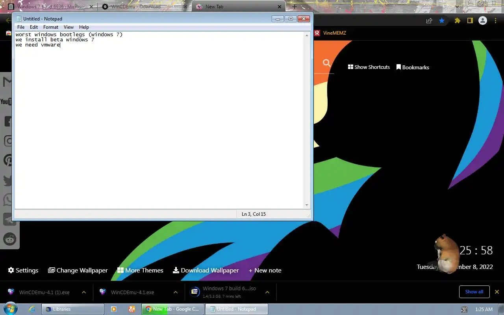Open the WhatsApp sidebar shortcut
The image size is (504, 315).
(x=7, y=200)
